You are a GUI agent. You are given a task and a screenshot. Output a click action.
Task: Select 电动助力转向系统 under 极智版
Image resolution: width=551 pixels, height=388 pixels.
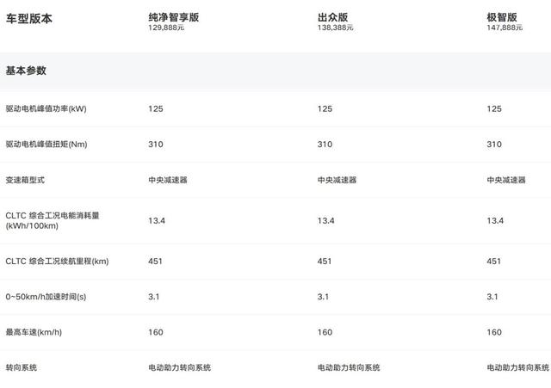(x=518, y=367)
